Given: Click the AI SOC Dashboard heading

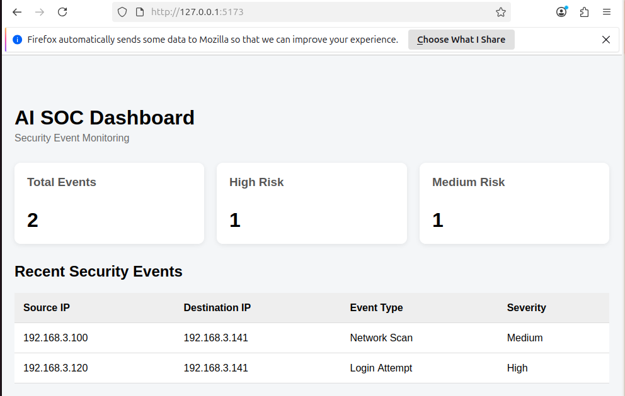Looking at the screenshot, I should pyautogui.click(x=105, y=118).
